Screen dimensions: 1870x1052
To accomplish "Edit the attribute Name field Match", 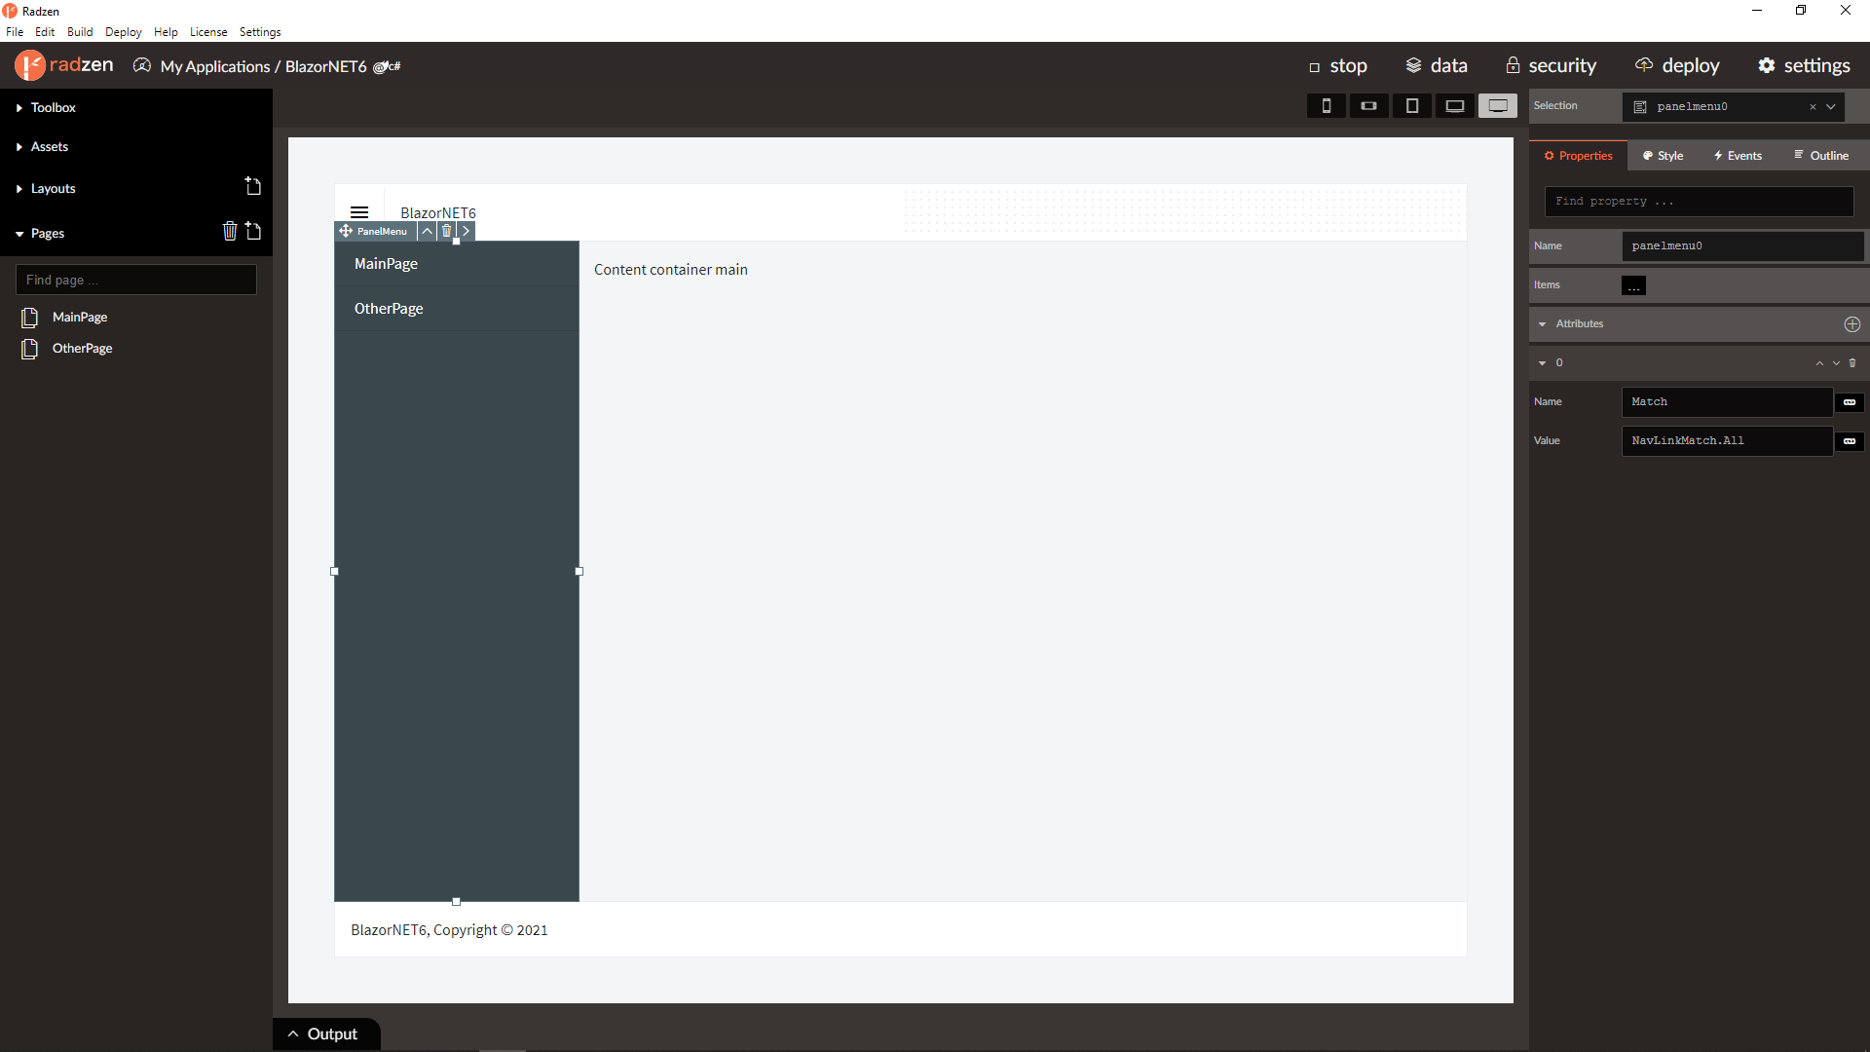I will coord(1727,401).
